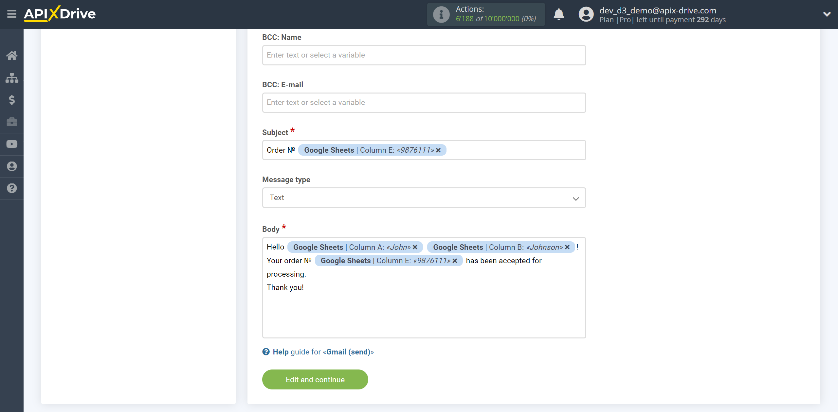838x412 pixels.
Task: Open the Help question mark sidebar icon
Action: coord(12,188)
